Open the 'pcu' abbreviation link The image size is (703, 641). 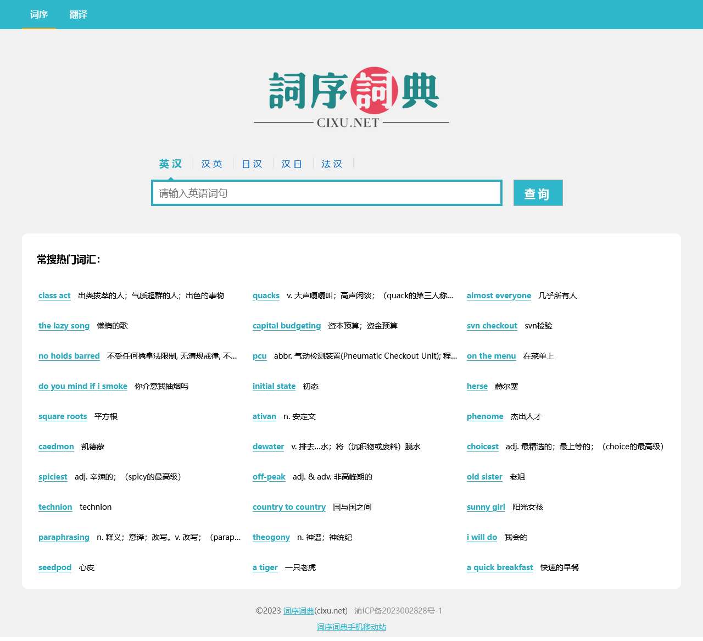260,356
